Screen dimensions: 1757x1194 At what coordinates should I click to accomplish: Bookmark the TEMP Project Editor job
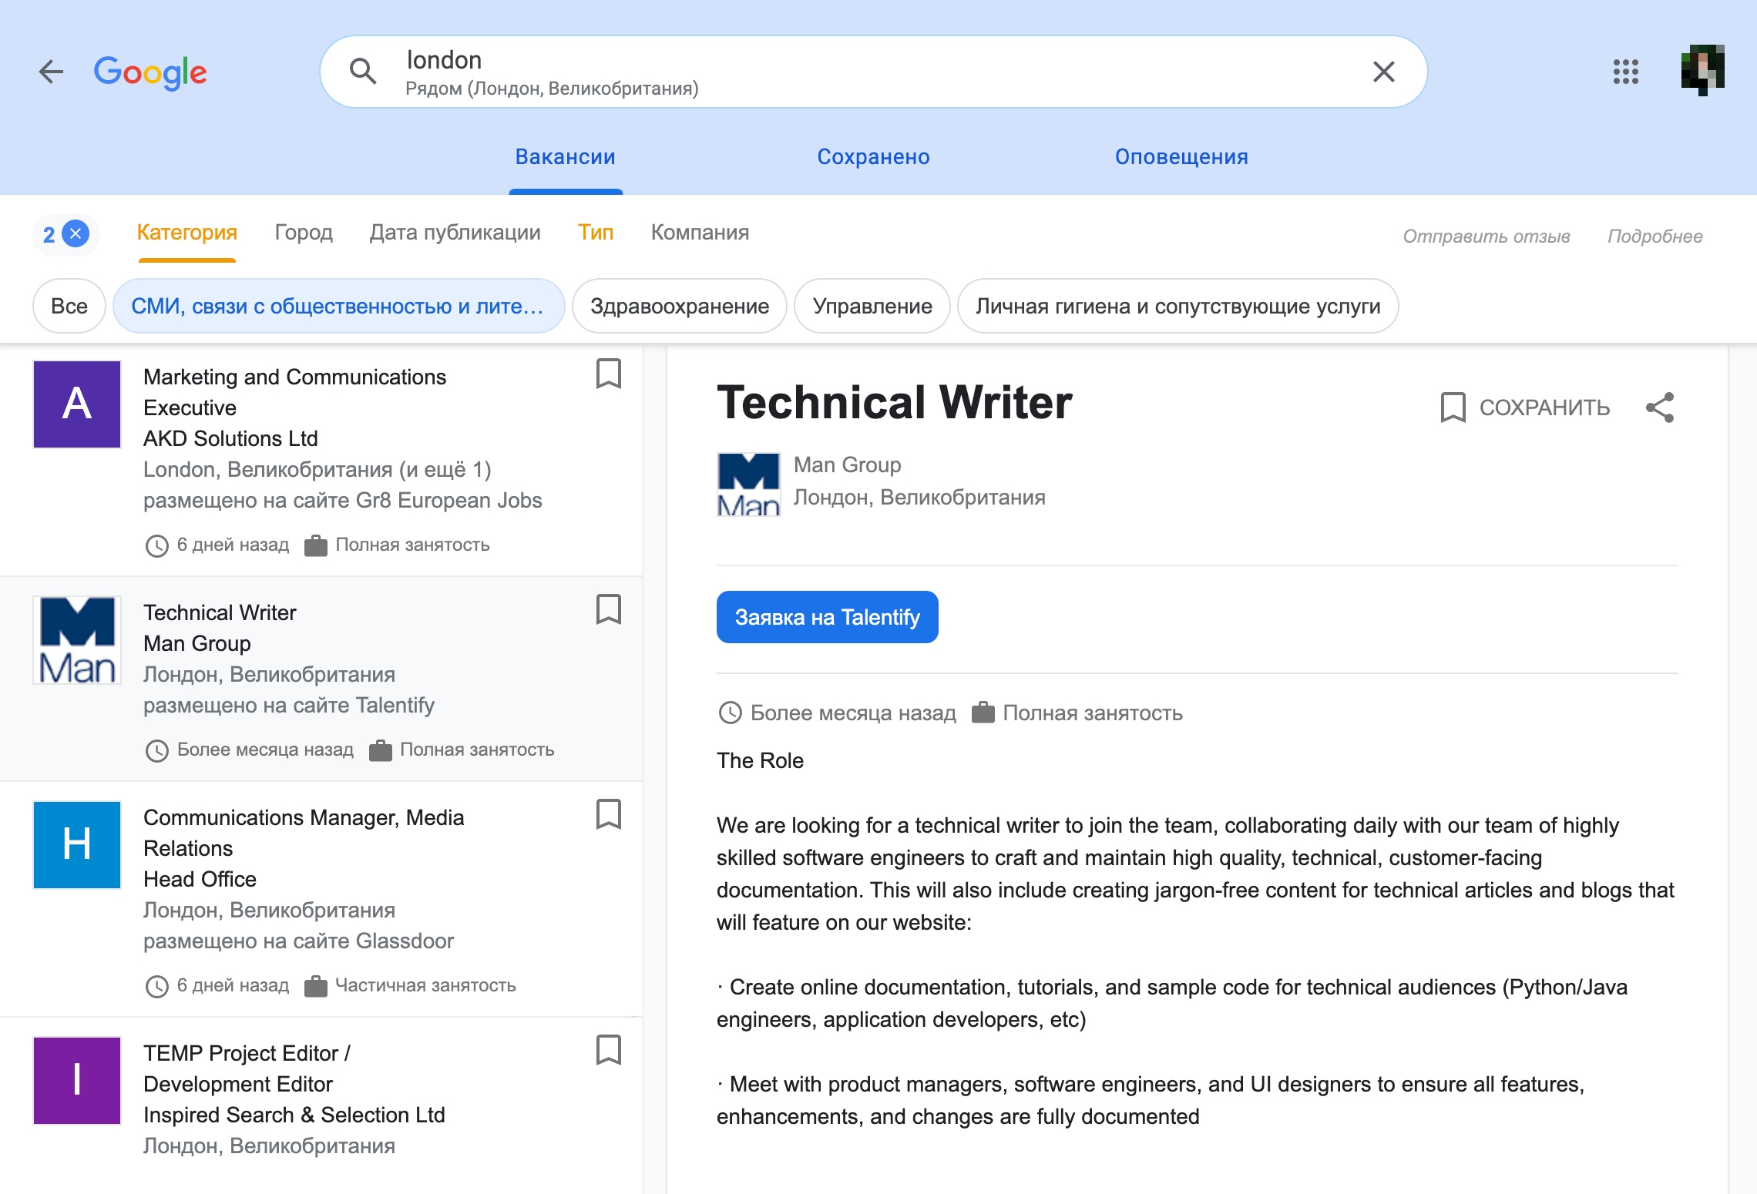tap(608, 1050)
